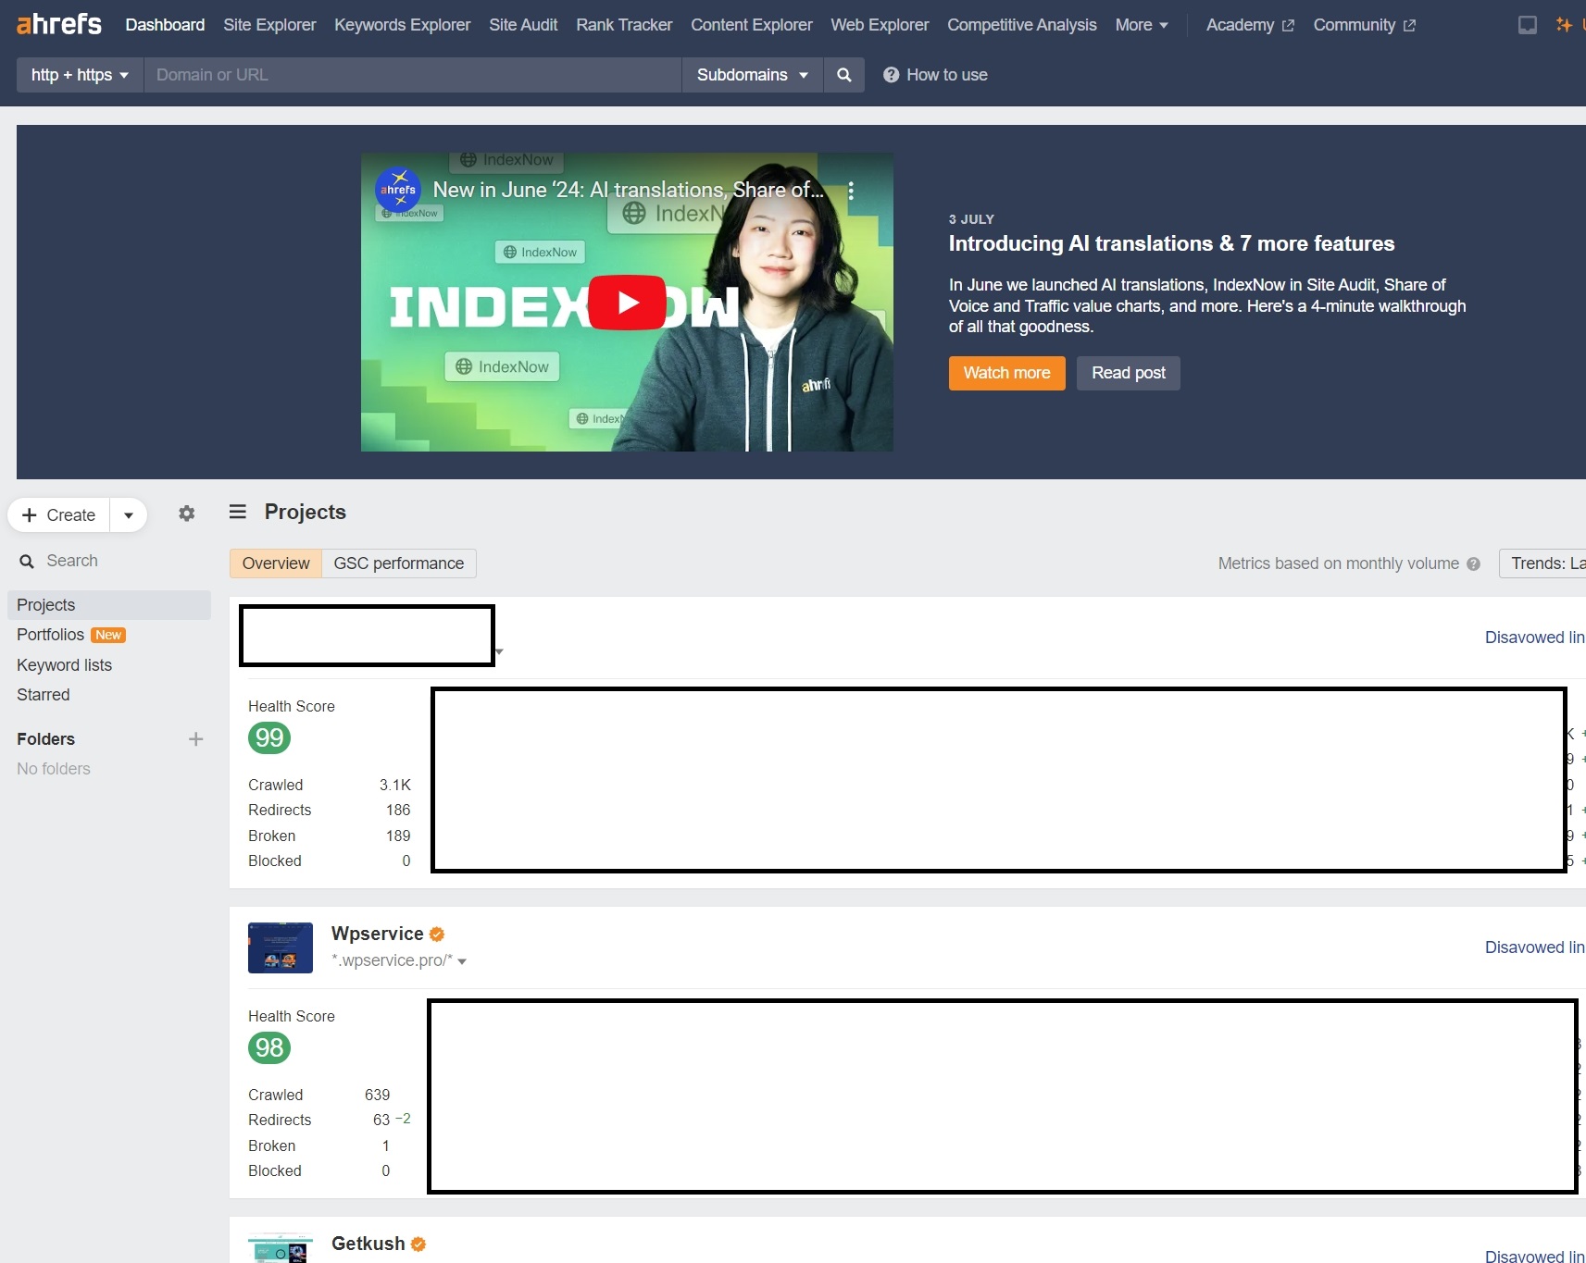Open the Subdomains mode dropdown
This screenshot has height=1263, width=1586.
pyautogui.click(x=753, y=75)
